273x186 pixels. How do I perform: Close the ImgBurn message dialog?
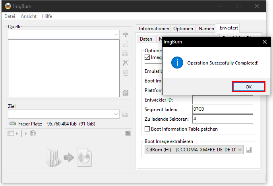[265, 42]
